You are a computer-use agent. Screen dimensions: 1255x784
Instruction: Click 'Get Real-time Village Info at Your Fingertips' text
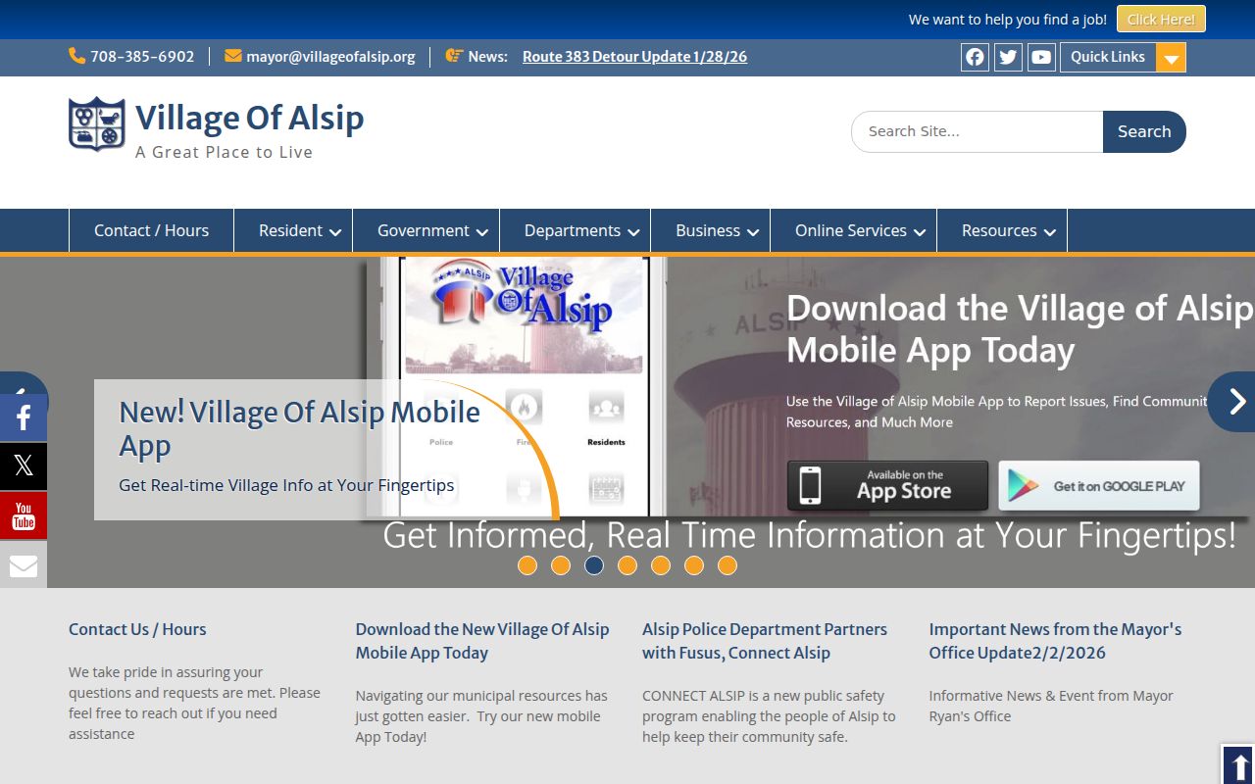286,485
